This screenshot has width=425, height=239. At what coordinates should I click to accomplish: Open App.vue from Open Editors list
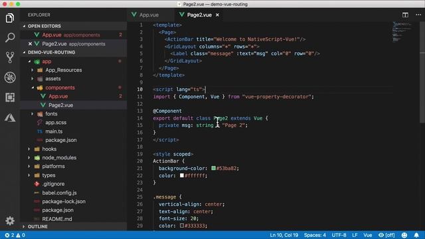[74, 35]
